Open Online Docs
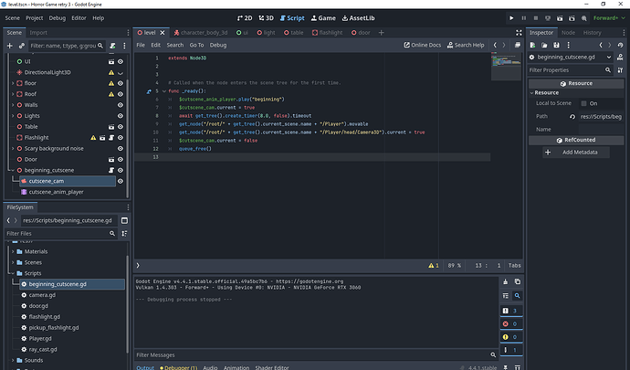The height and width of the screenshot is (370, 630). pos(422,45)
